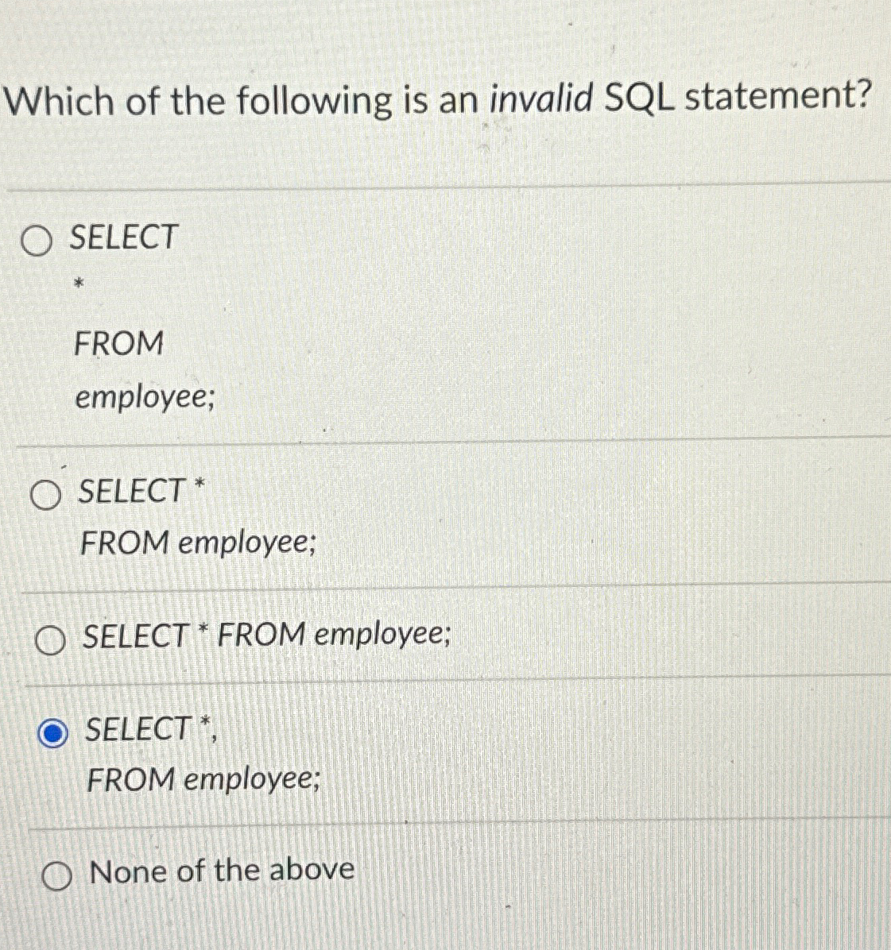Click the filled blue radio next to SELECT *,
Screen dimensions: 891x950
pyautogui.click(x=52, y=734)
